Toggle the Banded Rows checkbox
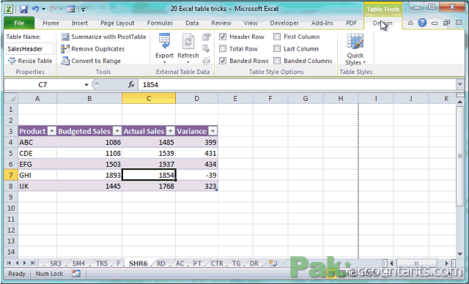This screenshot has height=284, width=469. (223, 61)
